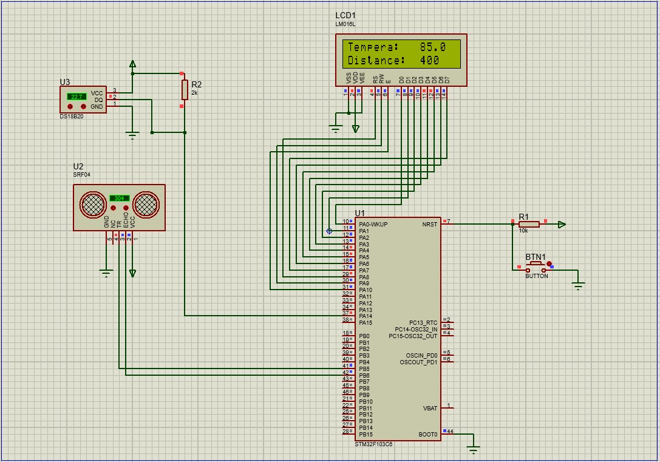Click the ground symbol under the LCD VSS pin
This screenshot has height=462, width=660.
click(x=336, y=127)
